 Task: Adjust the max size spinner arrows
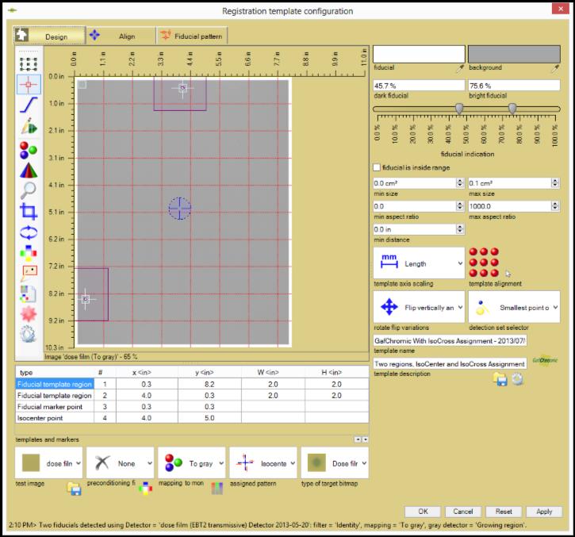(x=555, y=183)
